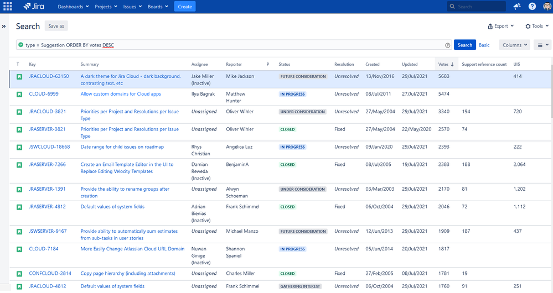This screenshot has height=293, width=553.
Task: Click the green valid query checkmark
Action: 20,45
